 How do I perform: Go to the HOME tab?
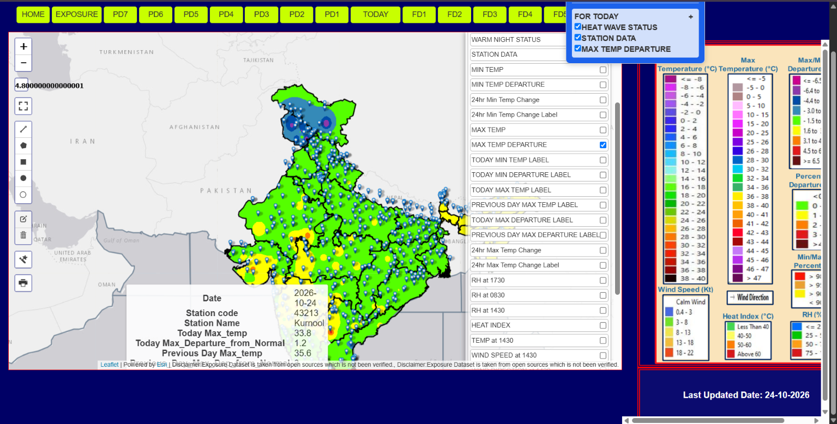point(33,15)
